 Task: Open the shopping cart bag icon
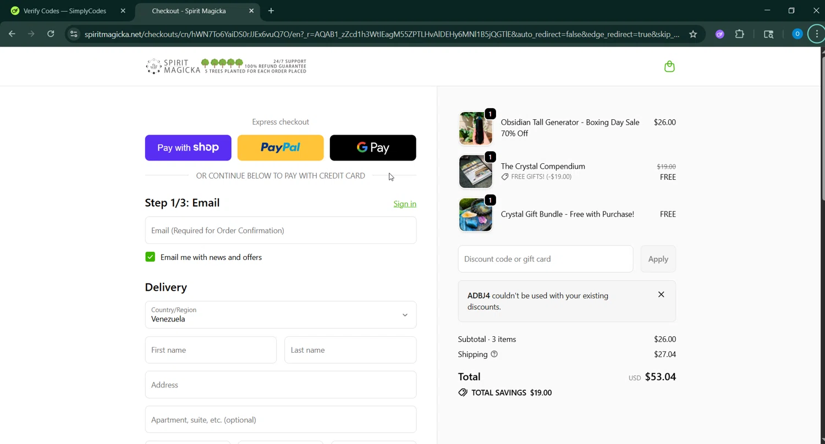[669, 66]
